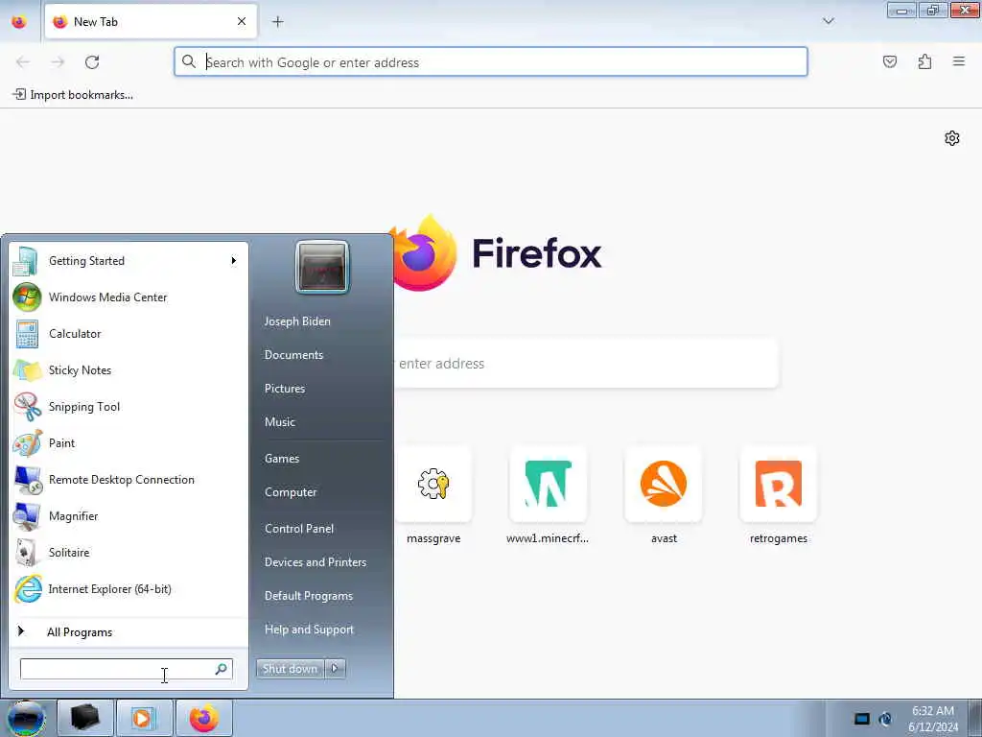Image resolution: width=982 pixels, height=737 pixels.
Task: Launch Magnifier
Action: click(129, 515)
